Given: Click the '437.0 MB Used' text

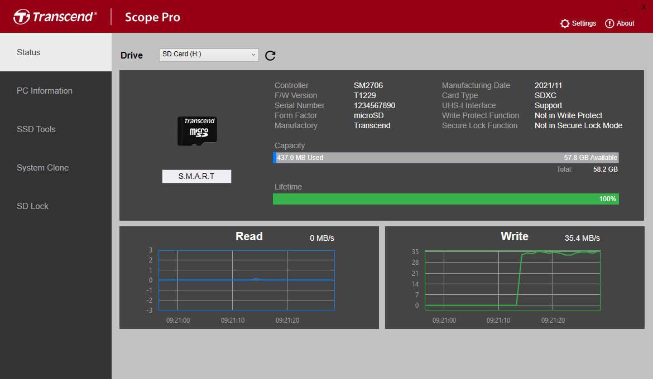Looking at the screenshot, I should tap(300, 158).
